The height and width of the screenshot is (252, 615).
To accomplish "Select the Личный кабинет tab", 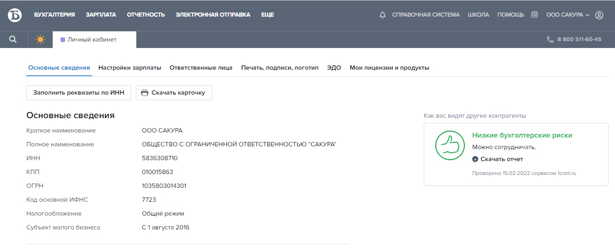I will tap(94, 40).
